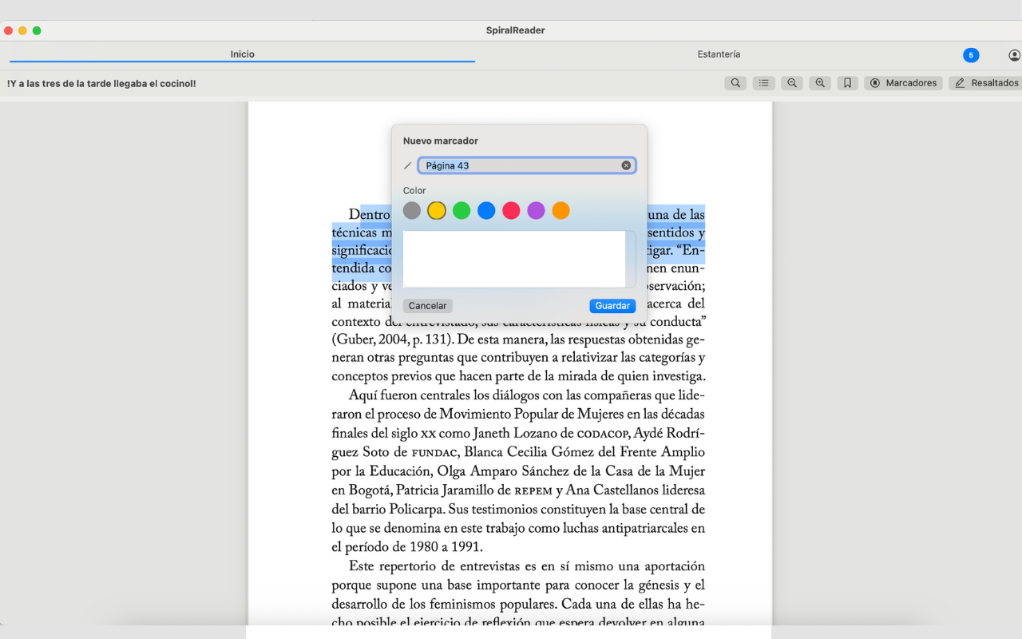Viewport: 1022px width, 639px height.
Task: Cancel the new bookmark dialog
Action: click(x=428, y=306)
